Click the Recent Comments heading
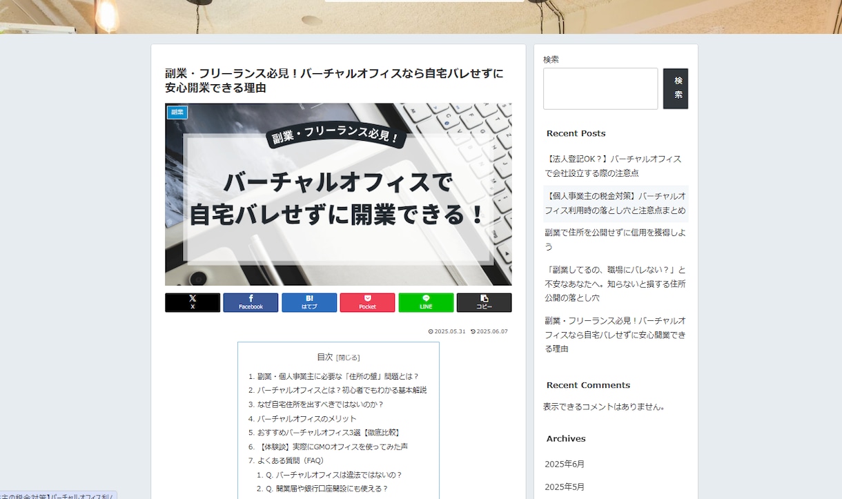 [x=588, y=385]
